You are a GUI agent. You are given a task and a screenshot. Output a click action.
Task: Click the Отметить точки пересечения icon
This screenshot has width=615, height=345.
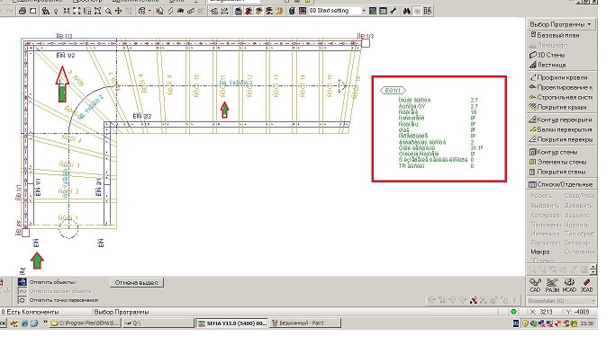click(x=23, y=300)
